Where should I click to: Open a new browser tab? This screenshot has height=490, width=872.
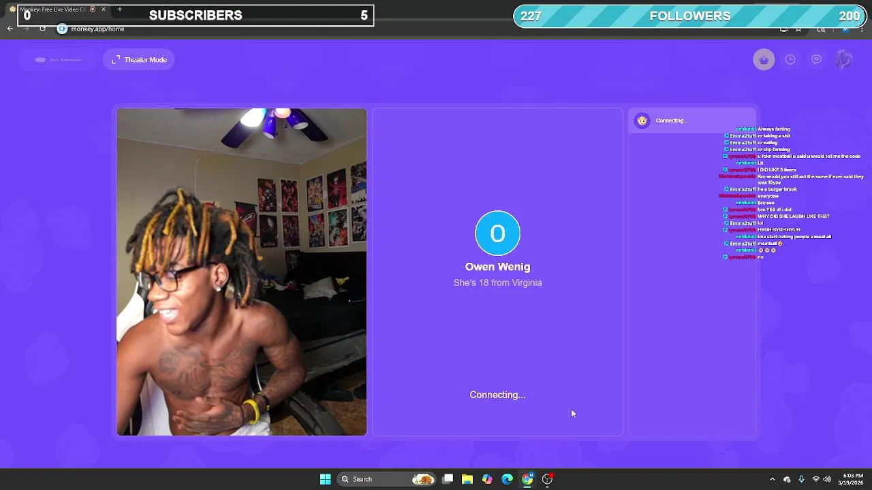[x=119, y=10]
